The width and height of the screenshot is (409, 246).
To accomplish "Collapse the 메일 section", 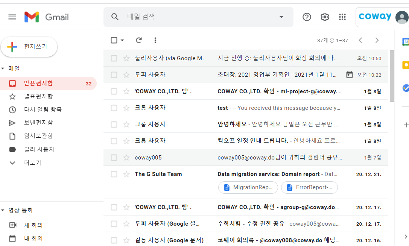I will (3, 68).
